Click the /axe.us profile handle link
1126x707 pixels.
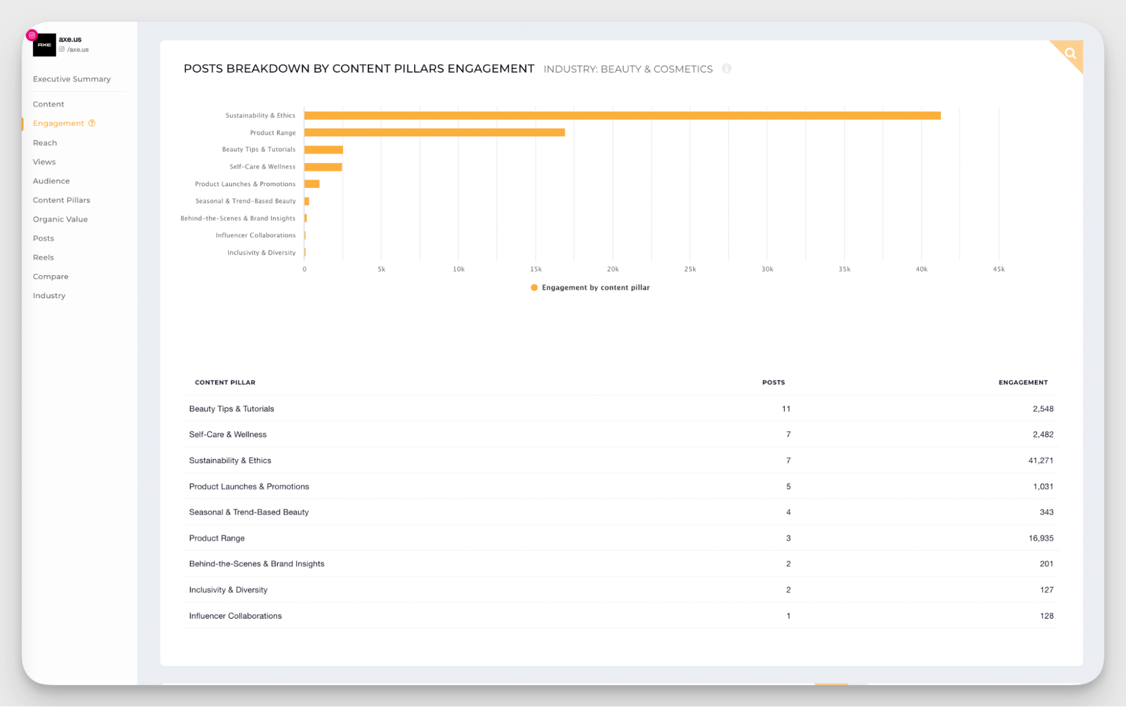coord(78,50)
